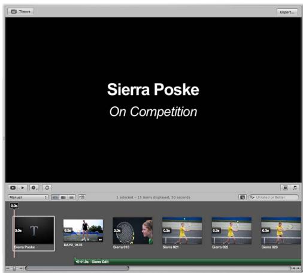The height and width of the screenshot is (273, 303).
Task: Click the horizontal browser scrollbar thumb
Action: point(77,268)
